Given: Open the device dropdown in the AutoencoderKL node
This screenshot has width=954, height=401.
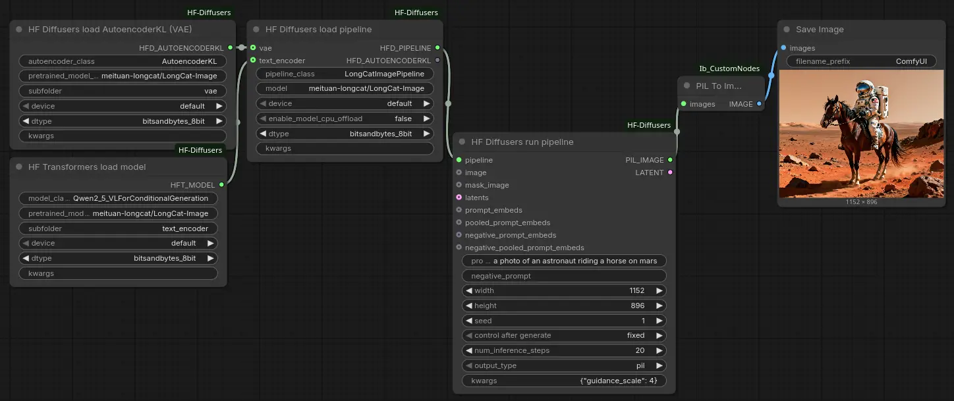Looking at the screenshot, I should (123, 106).
